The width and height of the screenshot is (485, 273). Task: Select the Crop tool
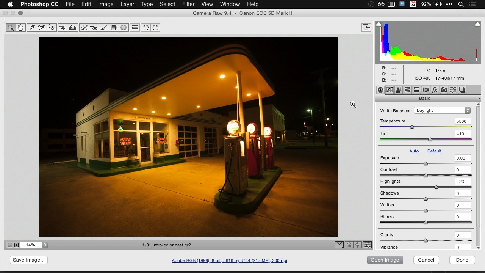coord(63,27)
